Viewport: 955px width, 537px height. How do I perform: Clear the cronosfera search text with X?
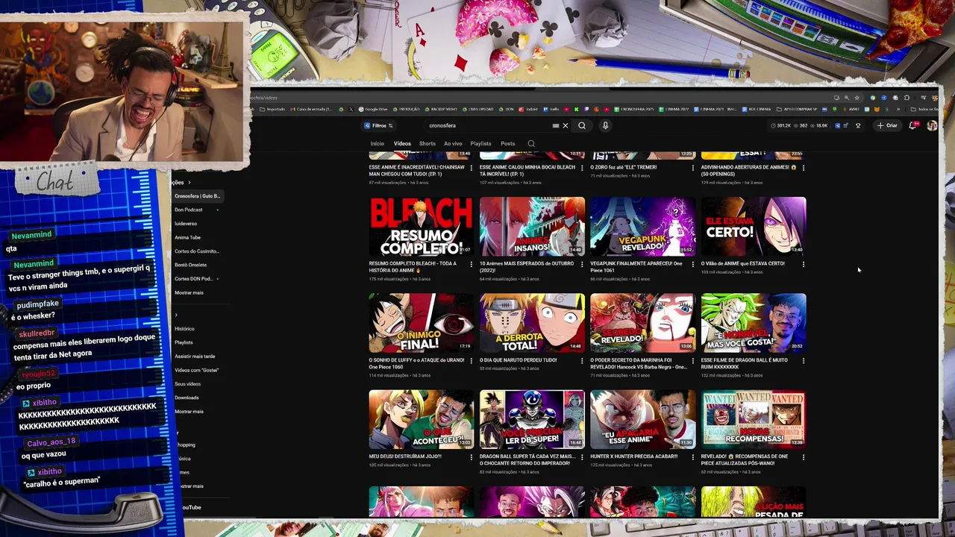click(566, 125)
